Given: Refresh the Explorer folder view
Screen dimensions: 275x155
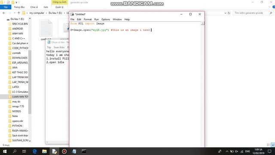Looking at the screenshot, I should pyautogui.click(x=229, y=13).
